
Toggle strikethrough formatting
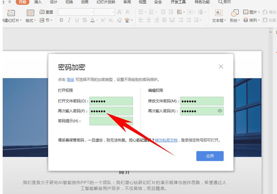[x=85, y=20]
